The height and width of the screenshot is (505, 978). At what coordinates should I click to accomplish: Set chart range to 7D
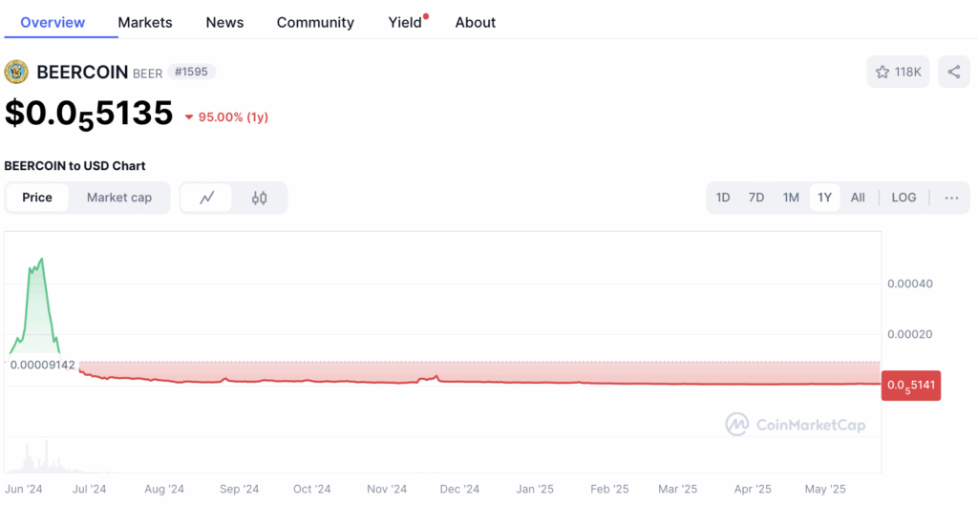(x=756, y=198)
